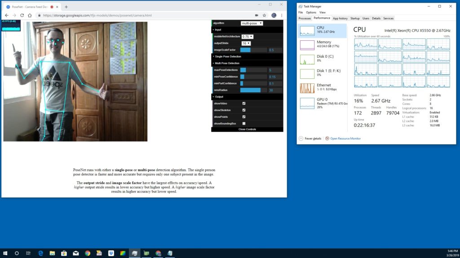This screenshot has width=460, height=258.
Task: Bookmark this page with the star icon
Action: point(264,15)
